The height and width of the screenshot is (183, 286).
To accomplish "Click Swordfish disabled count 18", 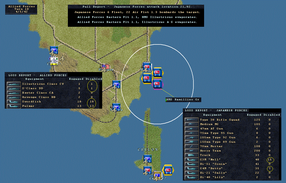I will (x=92, y=102).
